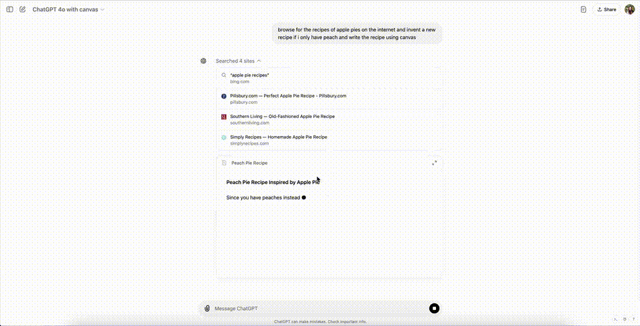The height and width of the screenshot is (326, 640).
Task: Toggle the sidebar panel icon
Action: point(10,9)
